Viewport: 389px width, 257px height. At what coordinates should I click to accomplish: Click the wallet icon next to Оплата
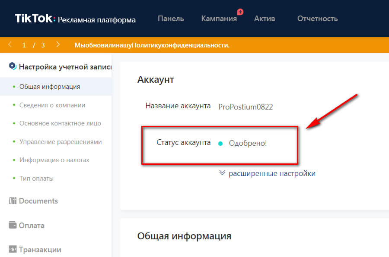(x=12, y=225)
